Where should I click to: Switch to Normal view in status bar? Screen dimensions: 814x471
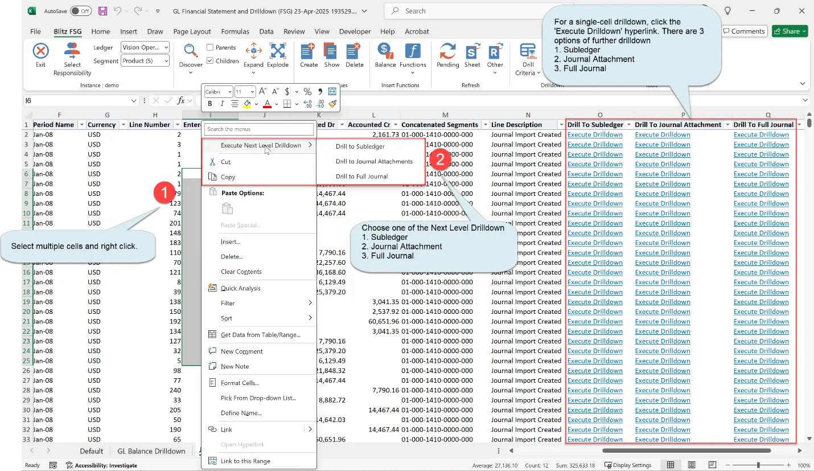point(671,465)
